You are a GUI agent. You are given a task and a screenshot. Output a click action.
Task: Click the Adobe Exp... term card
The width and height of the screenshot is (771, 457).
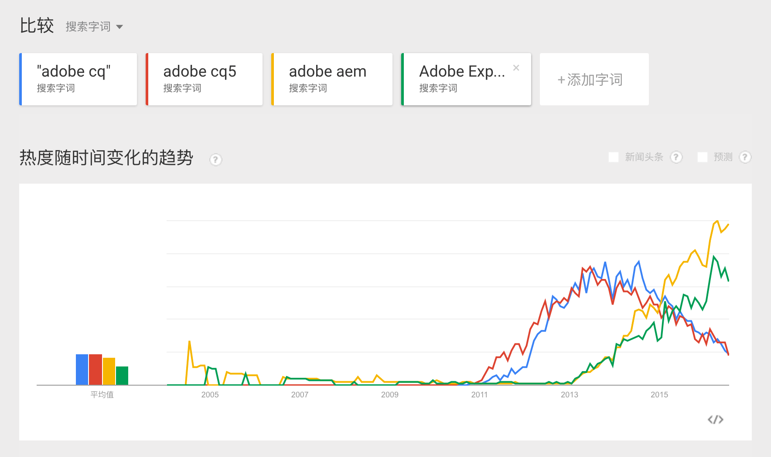pyautogui.click(x=462, y=79)
